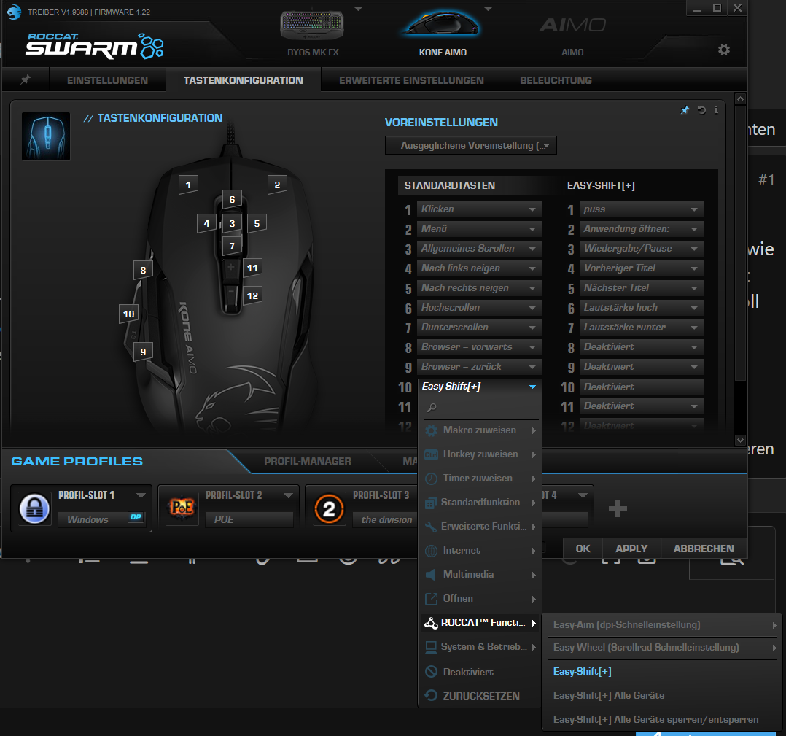Screen dimensions: 786x736
Task: Open the PROFIL-MANAGER tab
Action: tap(307, 461)
